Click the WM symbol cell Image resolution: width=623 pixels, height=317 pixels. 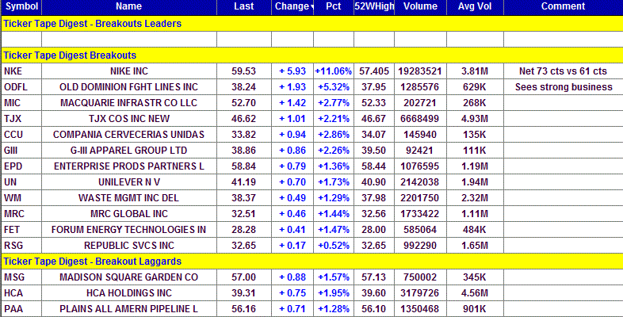21,198
